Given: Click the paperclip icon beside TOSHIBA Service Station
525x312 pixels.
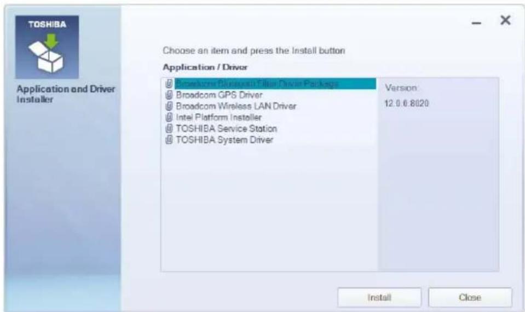Looking at the screenshot, I should 169,129.
